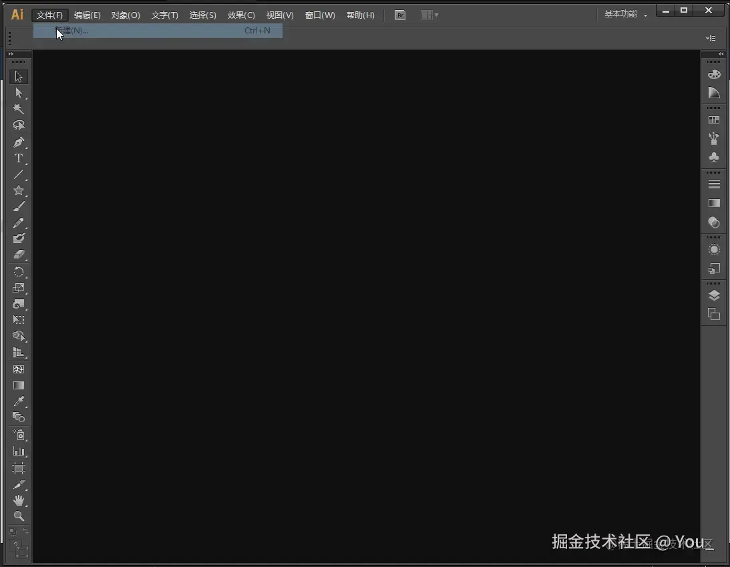Open the 窗口(W) menu
Screen dimensions: 730x567
point(320,15)
